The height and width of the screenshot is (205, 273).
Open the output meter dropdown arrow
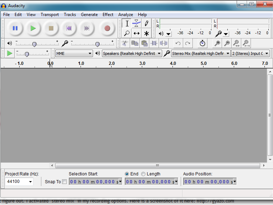pos(168,34)
